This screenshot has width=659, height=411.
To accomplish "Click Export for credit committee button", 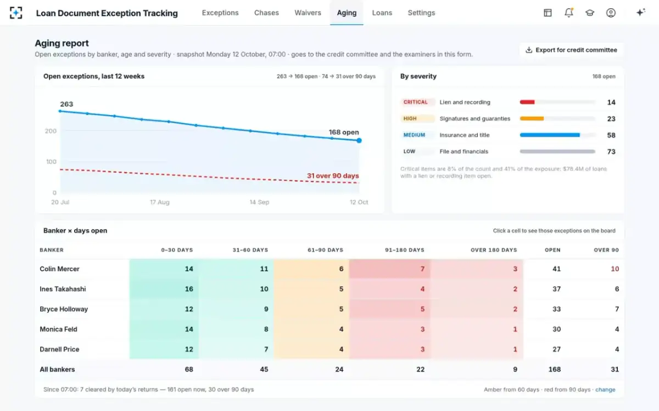I will click(x=571, y=50).
